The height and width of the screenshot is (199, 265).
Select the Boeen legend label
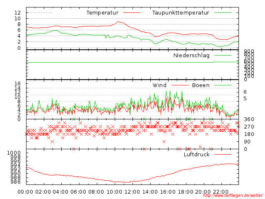pyautogui.click(x=201, y=85)
